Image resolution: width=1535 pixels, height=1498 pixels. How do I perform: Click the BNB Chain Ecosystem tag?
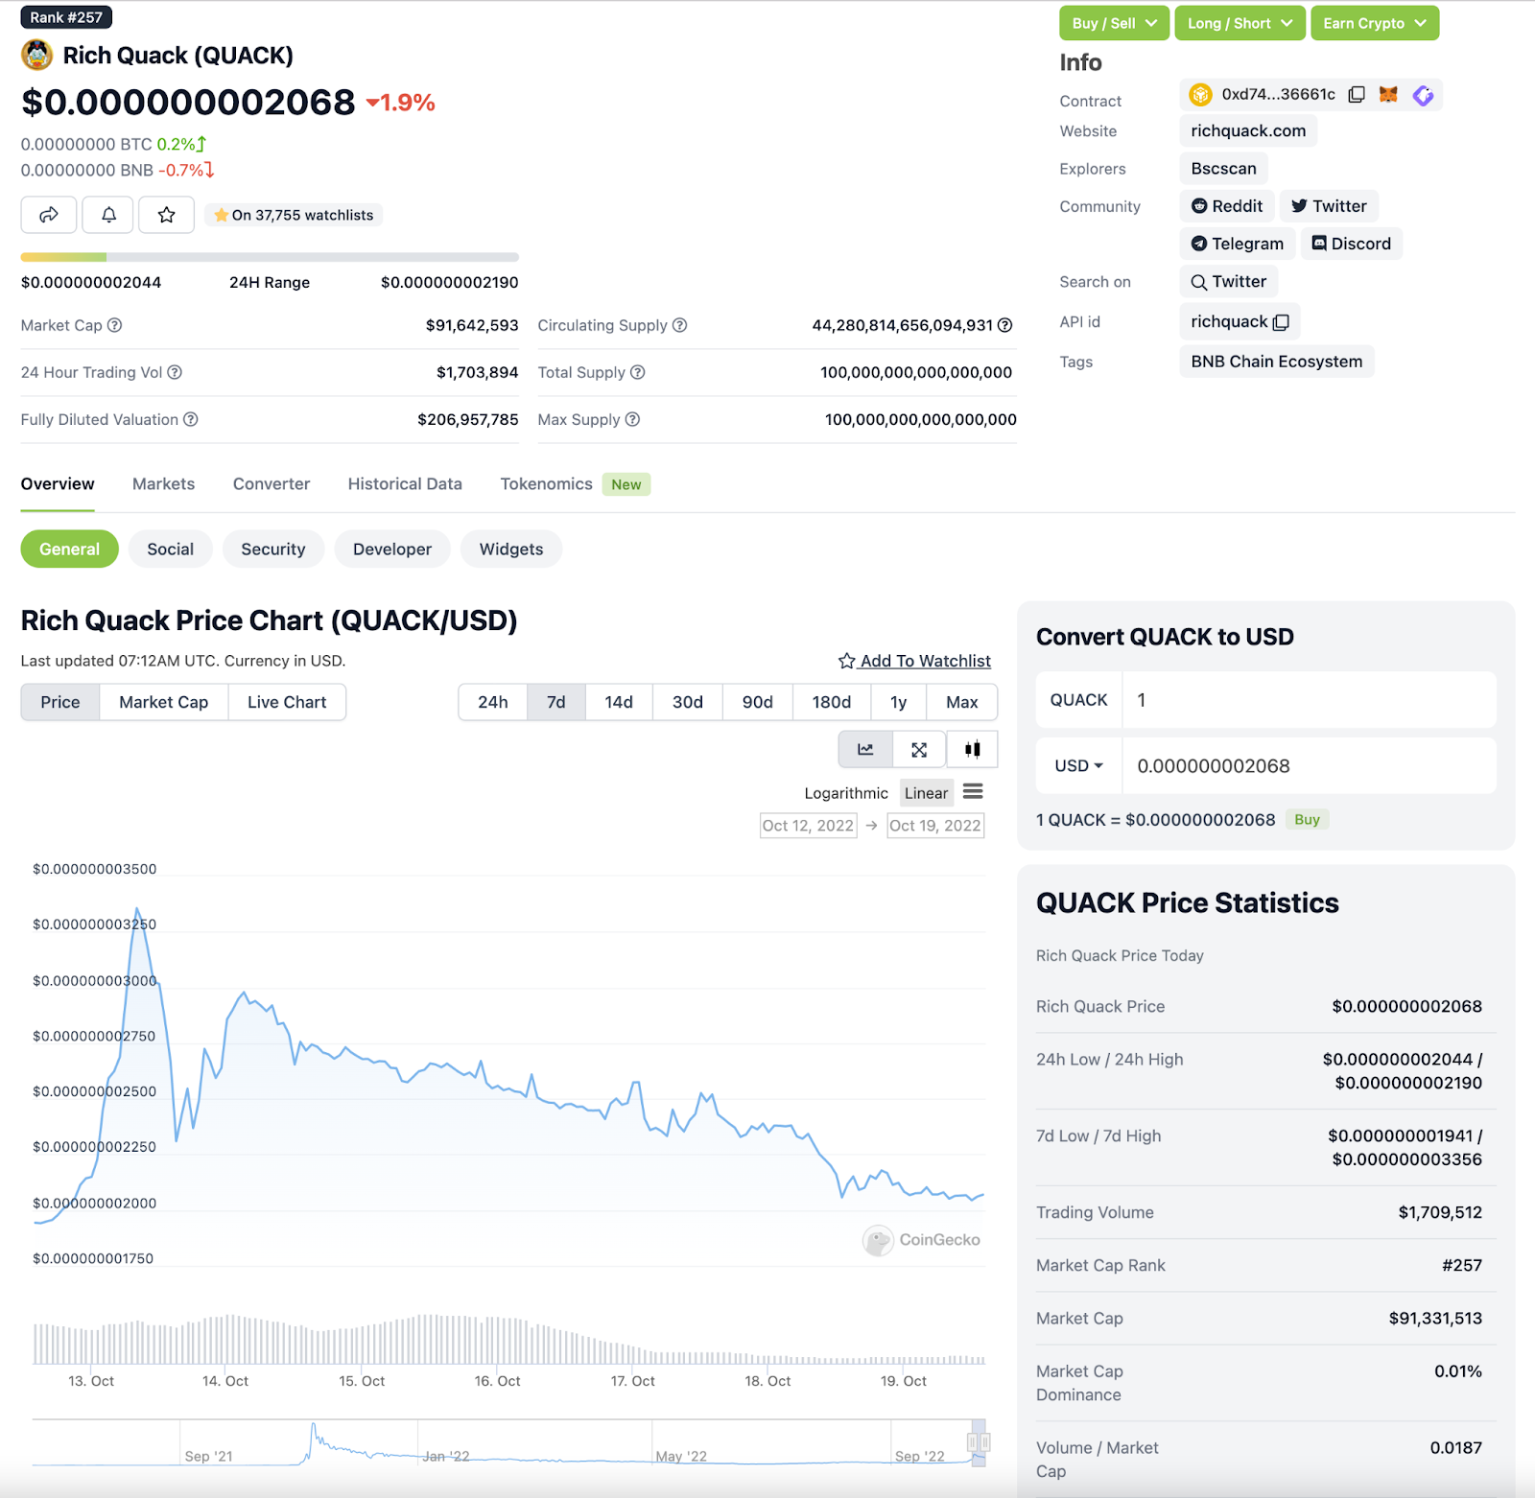point(1277,362)
